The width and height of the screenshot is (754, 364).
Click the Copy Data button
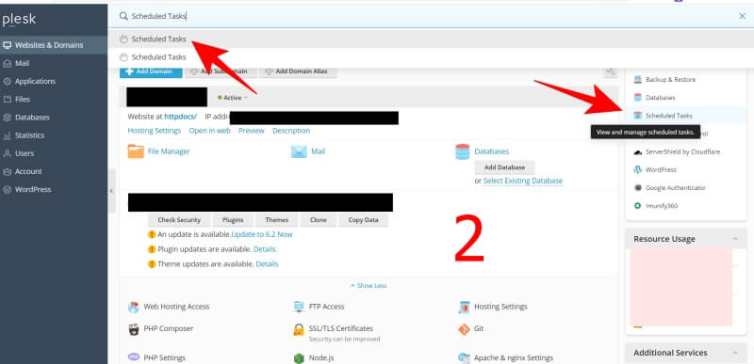tap(363, 220)
